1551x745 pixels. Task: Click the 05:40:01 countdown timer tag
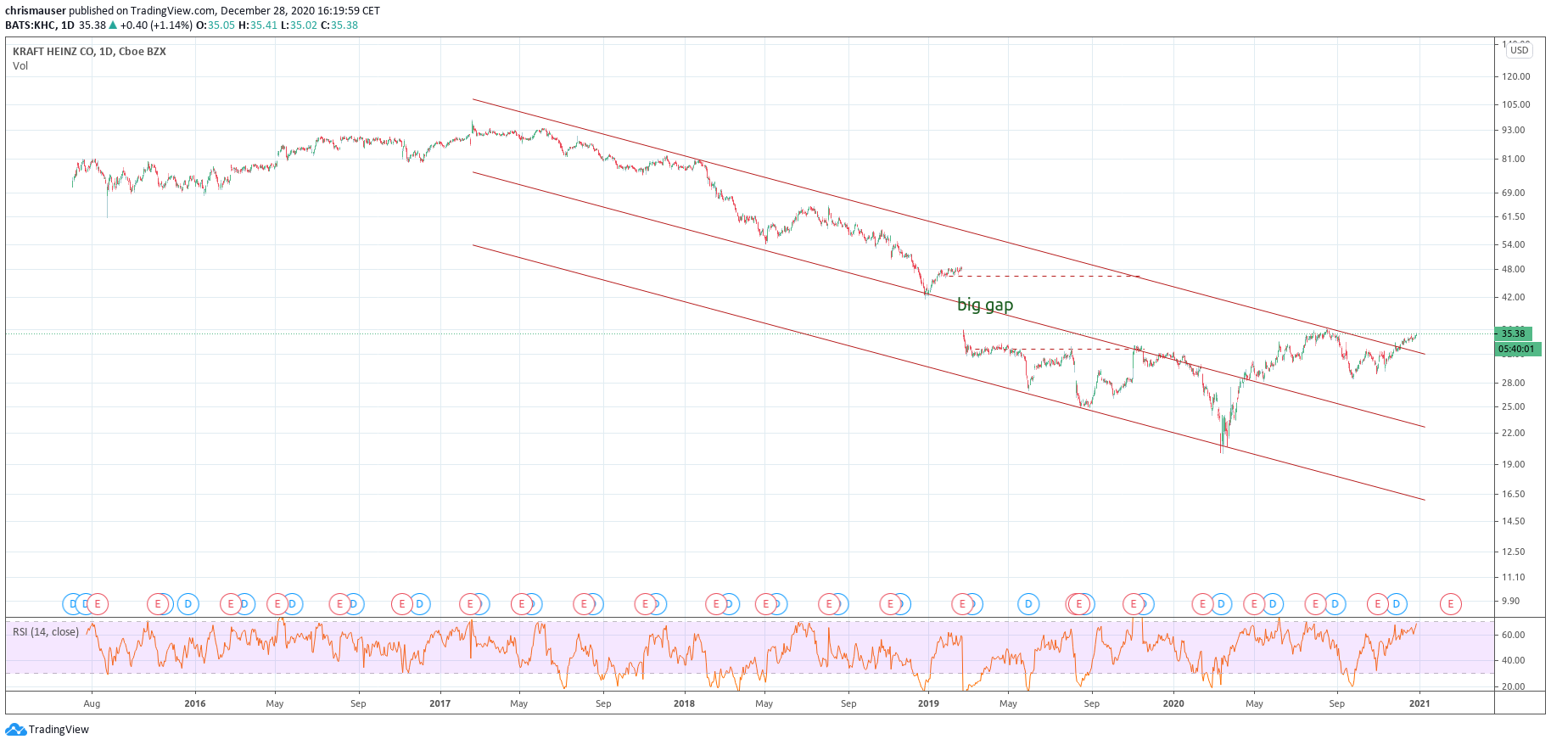[1518, 349]
